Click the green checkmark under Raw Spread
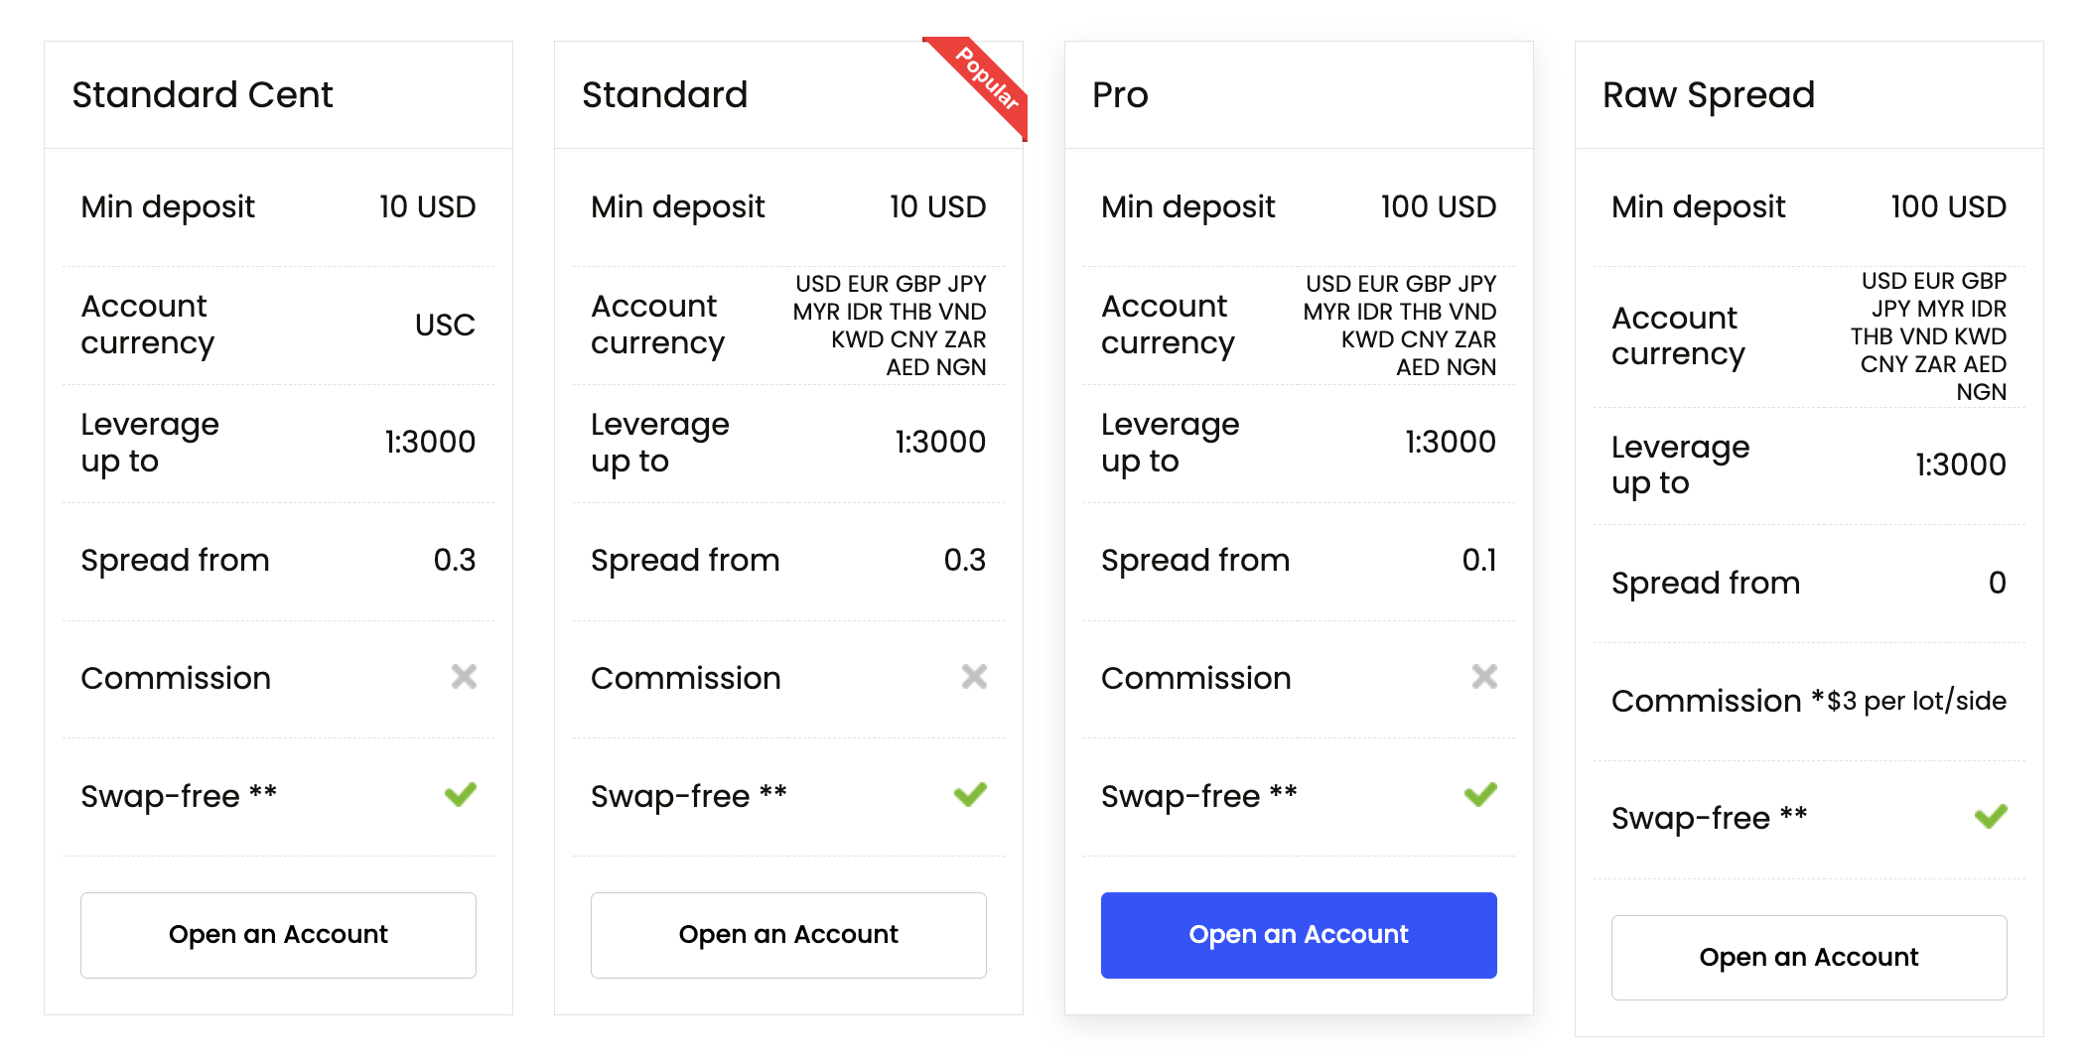2087x1064 pixels. [x=1992, y=815]
